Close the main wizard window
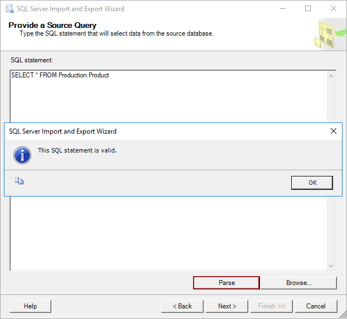The image size is (347, 319). click(x=334, y=9)
